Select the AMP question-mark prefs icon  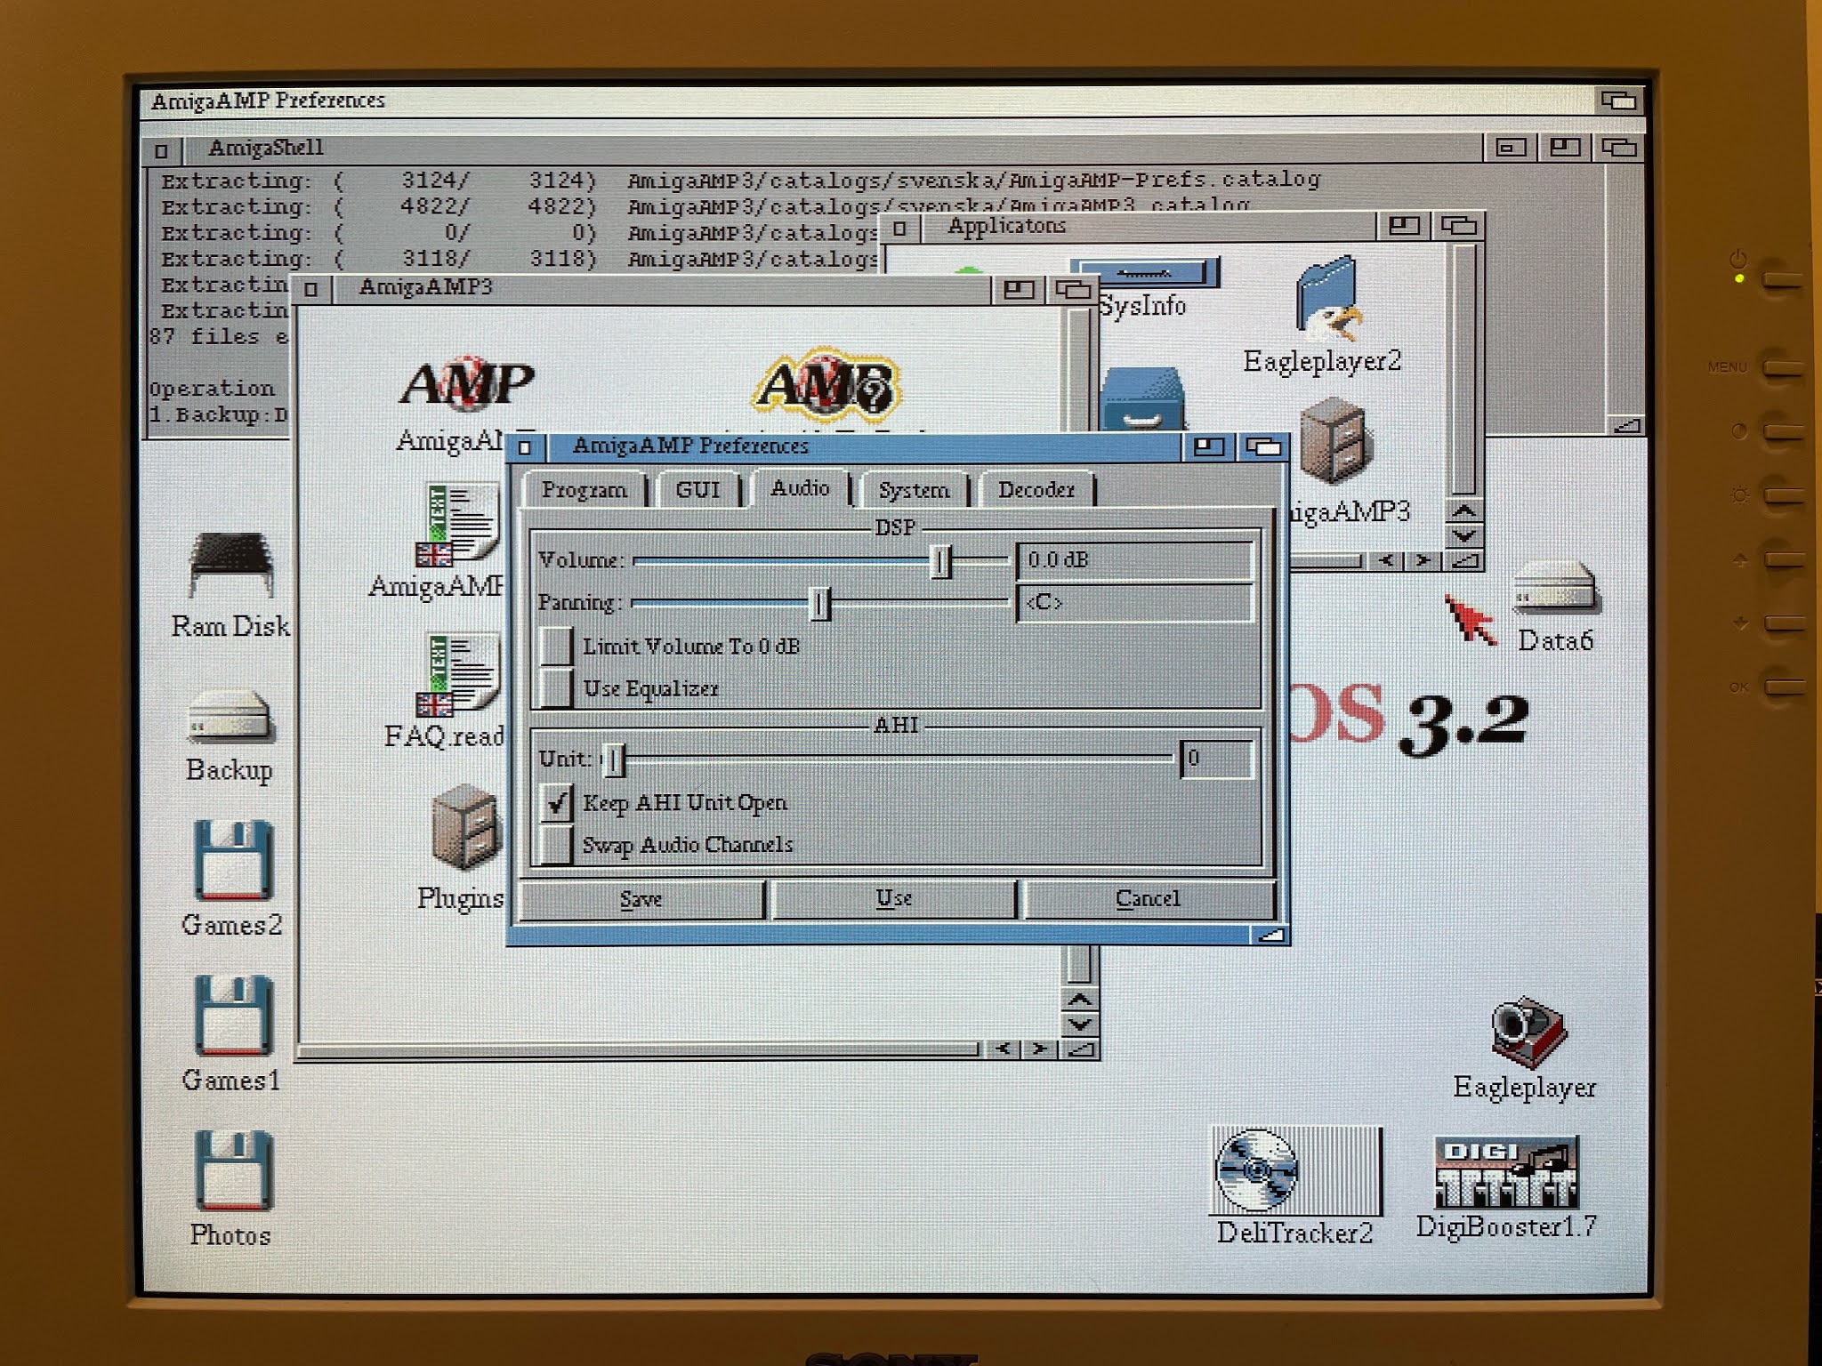(827, 386)
